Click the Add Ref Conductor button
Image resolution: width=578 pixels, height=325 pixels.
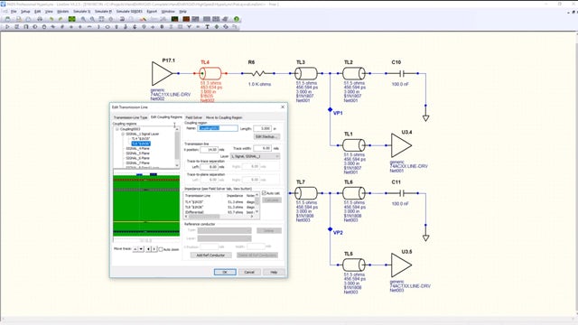[x=210, y=255]
